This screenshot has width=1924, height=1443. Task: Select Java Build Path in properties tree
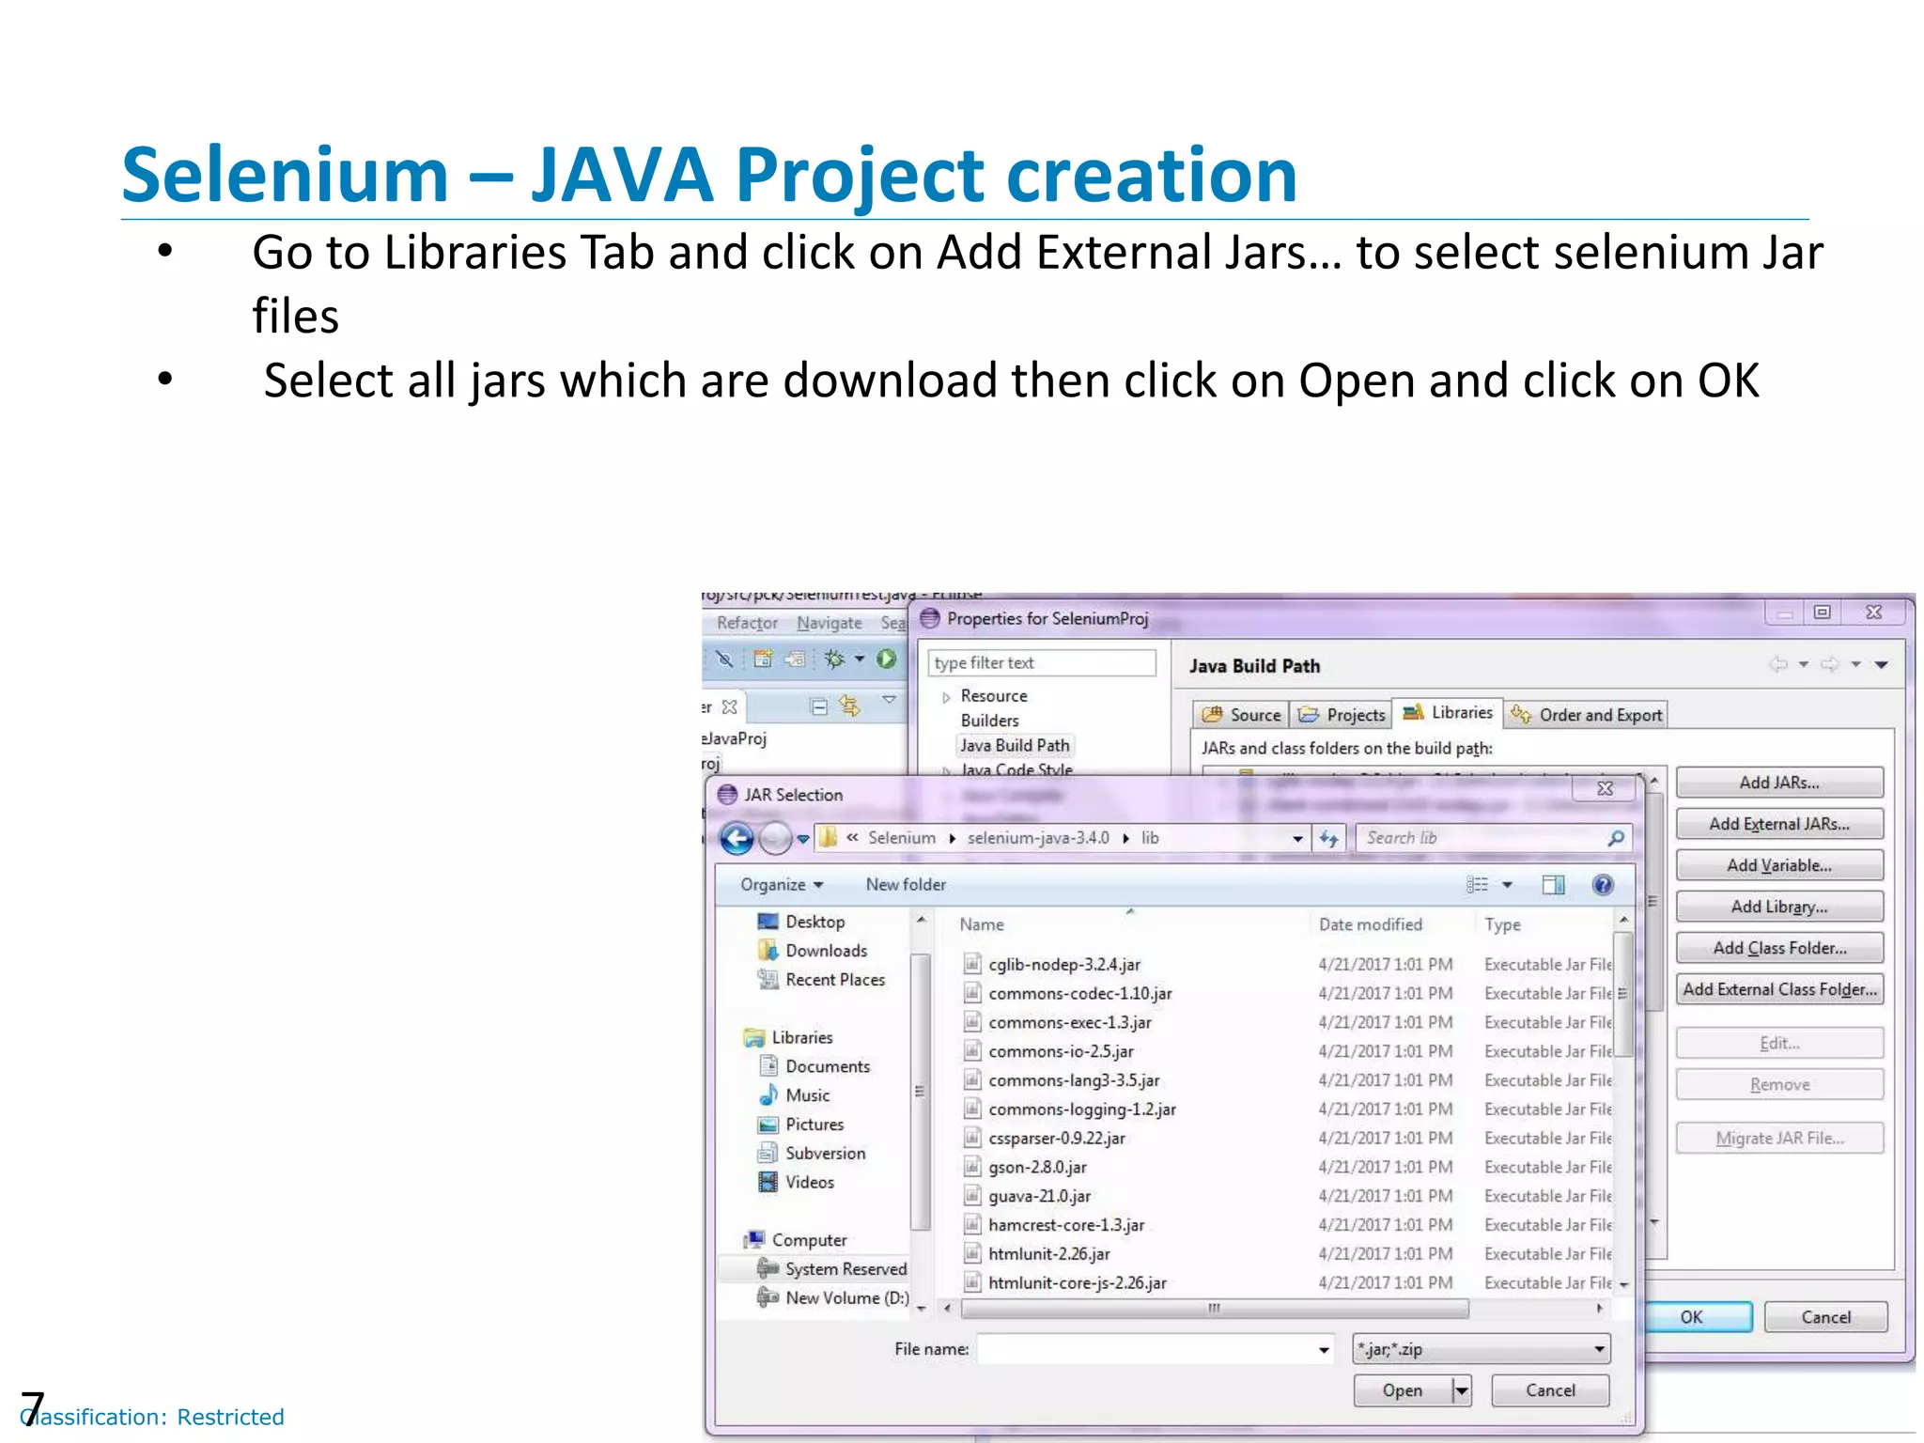point(1015,745)
